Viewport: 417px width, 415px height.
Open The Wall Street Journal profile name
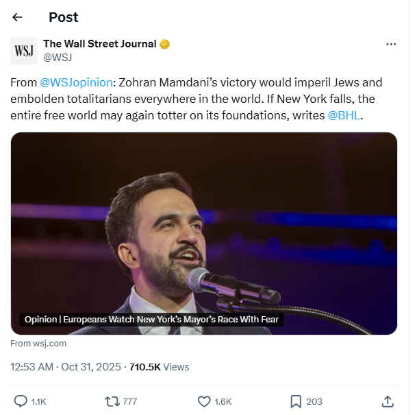[x=99, y=45]
